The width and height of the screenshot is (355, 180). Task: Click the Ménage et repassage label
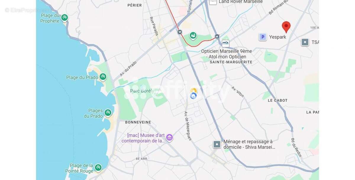tap(248, 144)
